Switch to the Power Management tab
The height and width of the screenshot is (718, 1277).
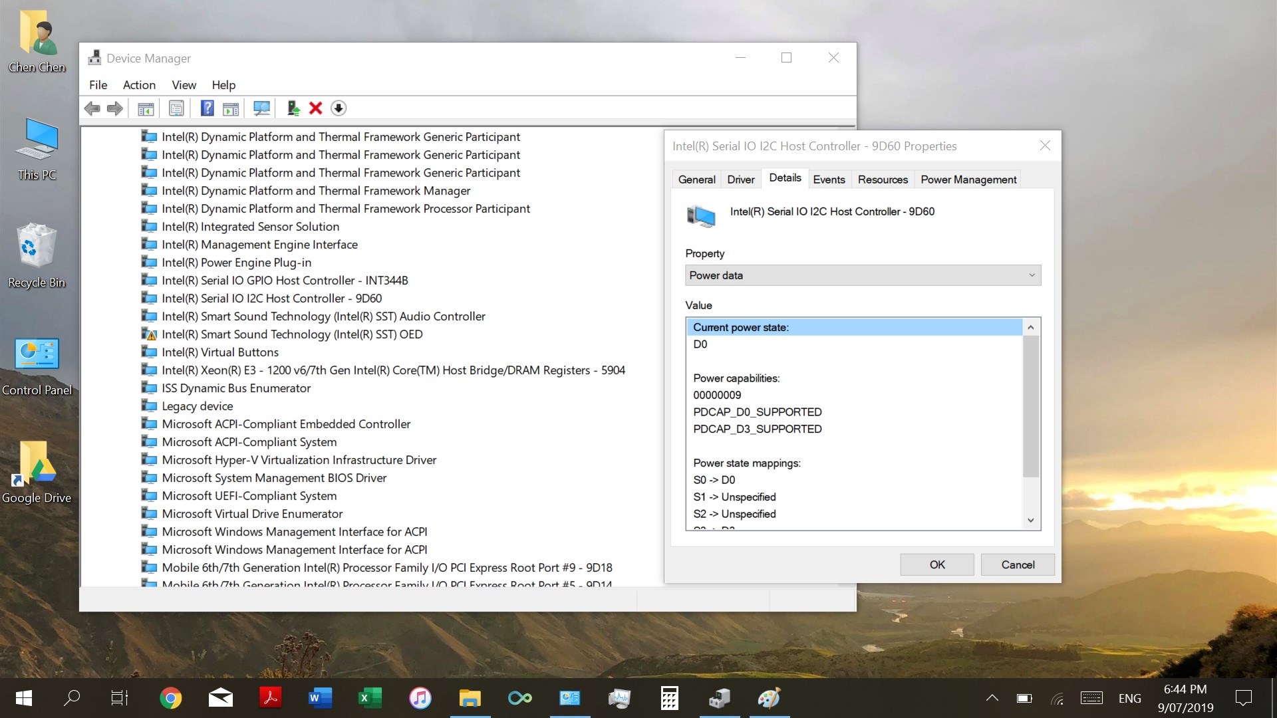coord(968,179)
